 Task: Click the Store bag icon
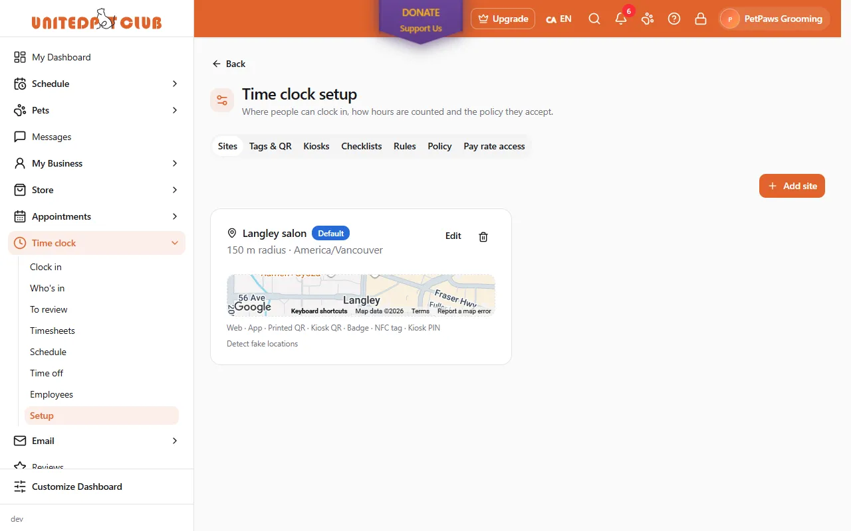tap(20, 190)
